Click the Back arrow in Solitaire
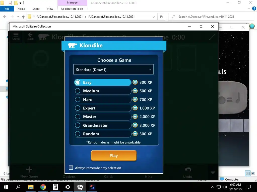This screenshot has height=192, width=257. (x=30, y=36)
